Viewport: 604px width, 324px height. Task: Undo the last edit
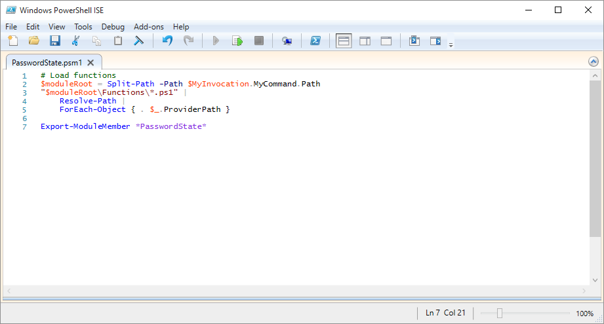click(167, 41)
